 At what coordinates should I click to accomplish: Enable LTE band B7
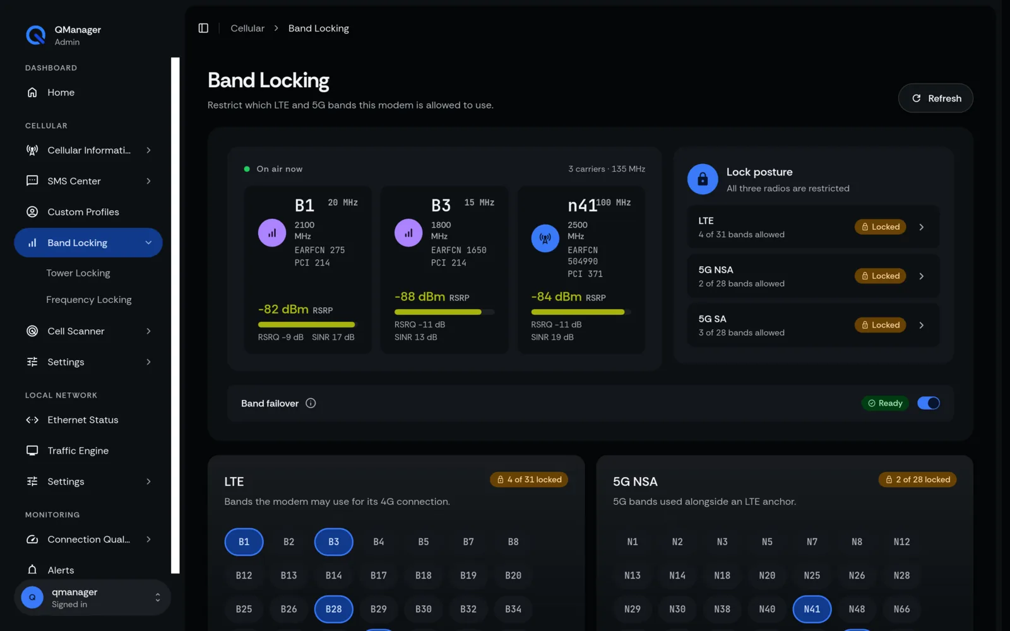pos(468,542)
